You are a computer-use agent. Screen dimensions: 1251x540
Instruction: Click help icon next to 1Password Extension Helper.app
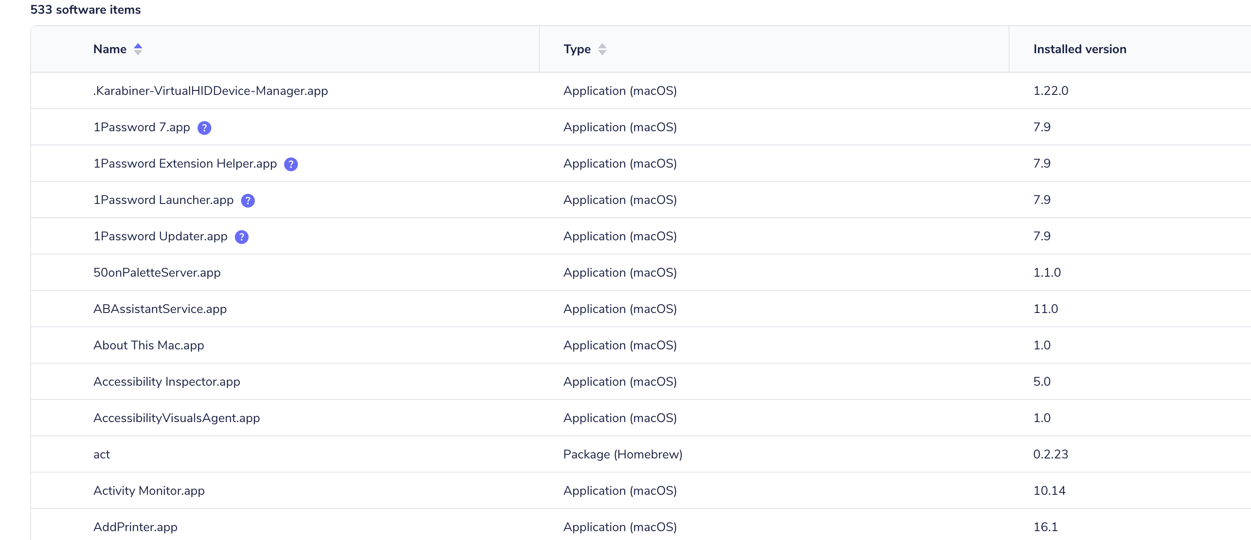point(290,164)
